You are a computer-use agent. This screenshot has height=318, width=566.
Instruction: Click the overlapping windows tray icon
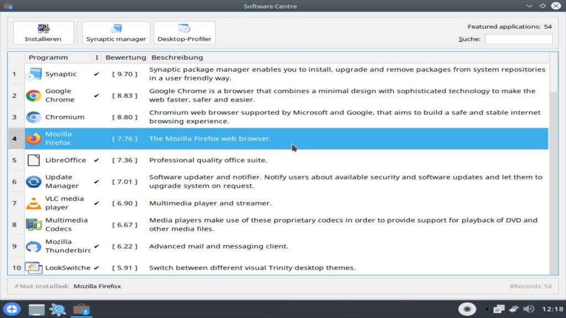[499, 309]
